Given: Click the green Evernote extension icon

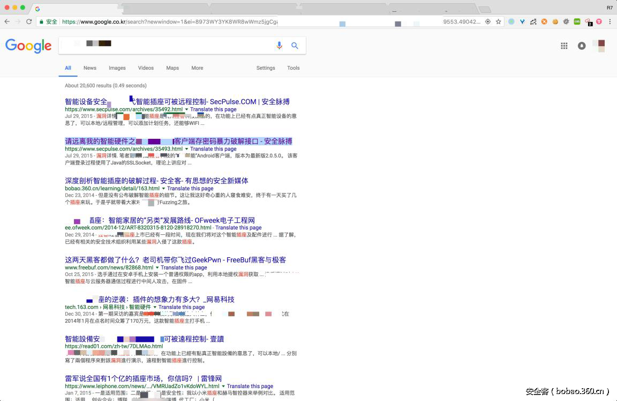Looking at the screenshot, I should point(577,21).
